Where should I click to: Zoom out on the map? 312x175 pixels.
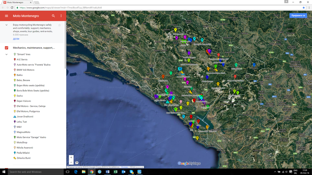(x=71, y=163)
